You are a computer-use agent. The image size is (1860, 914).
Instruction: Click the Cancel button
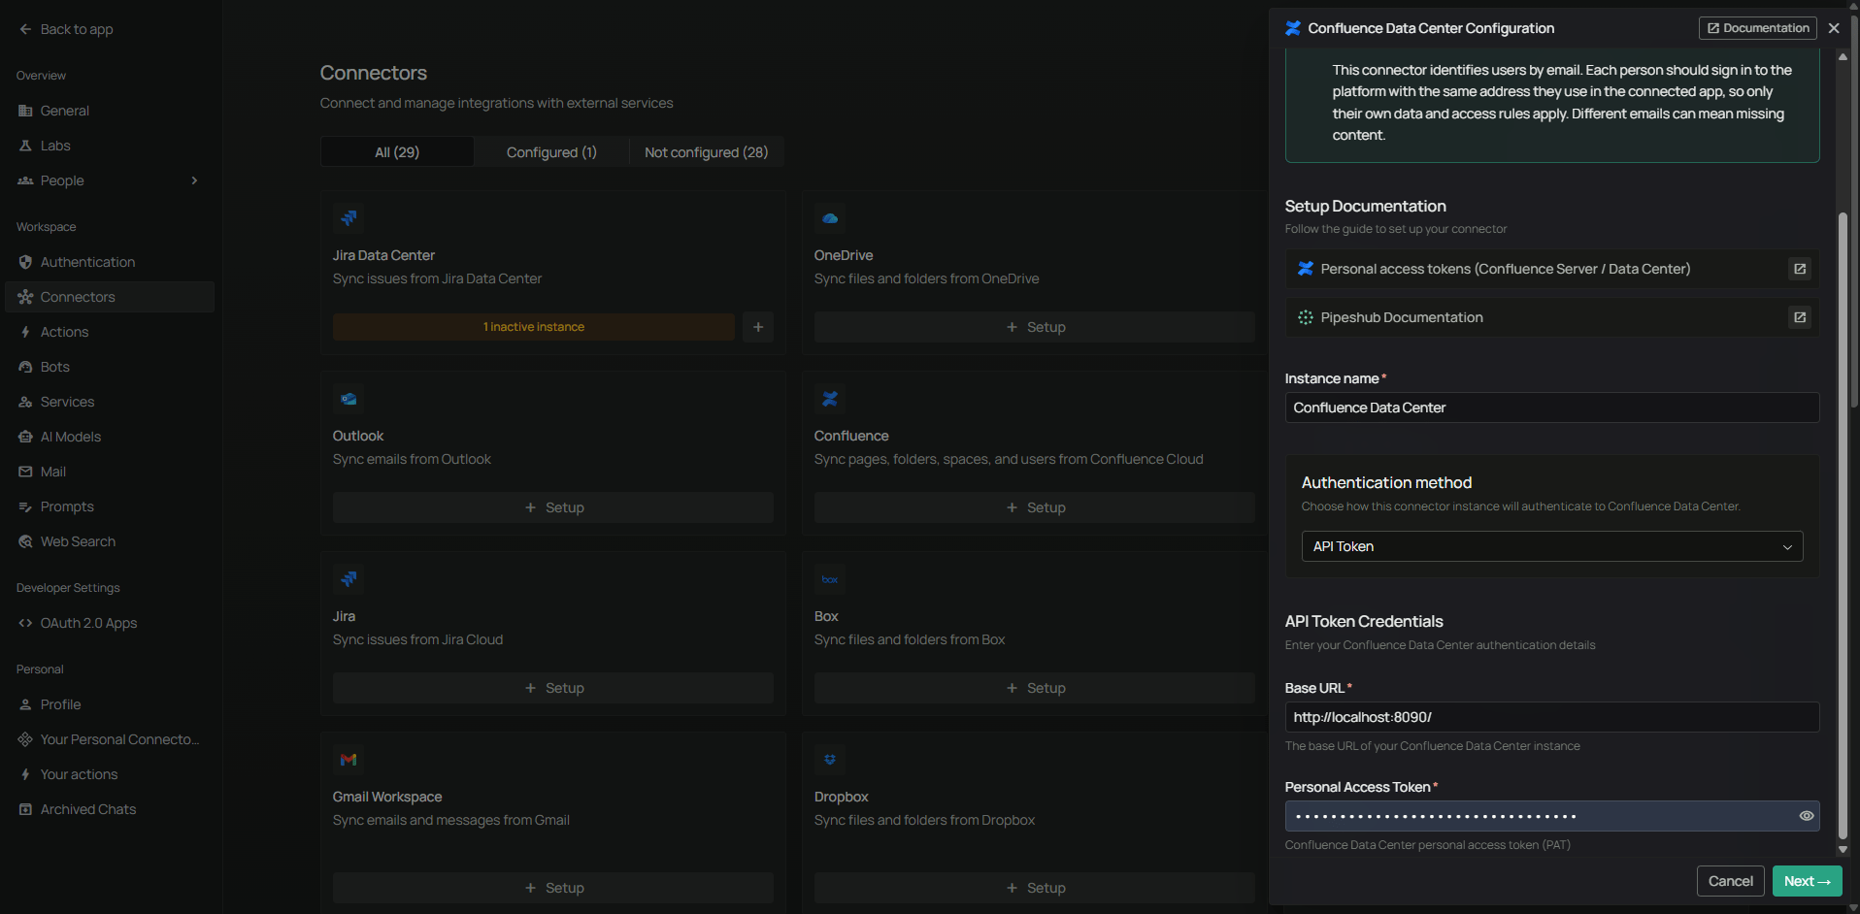1731,881
